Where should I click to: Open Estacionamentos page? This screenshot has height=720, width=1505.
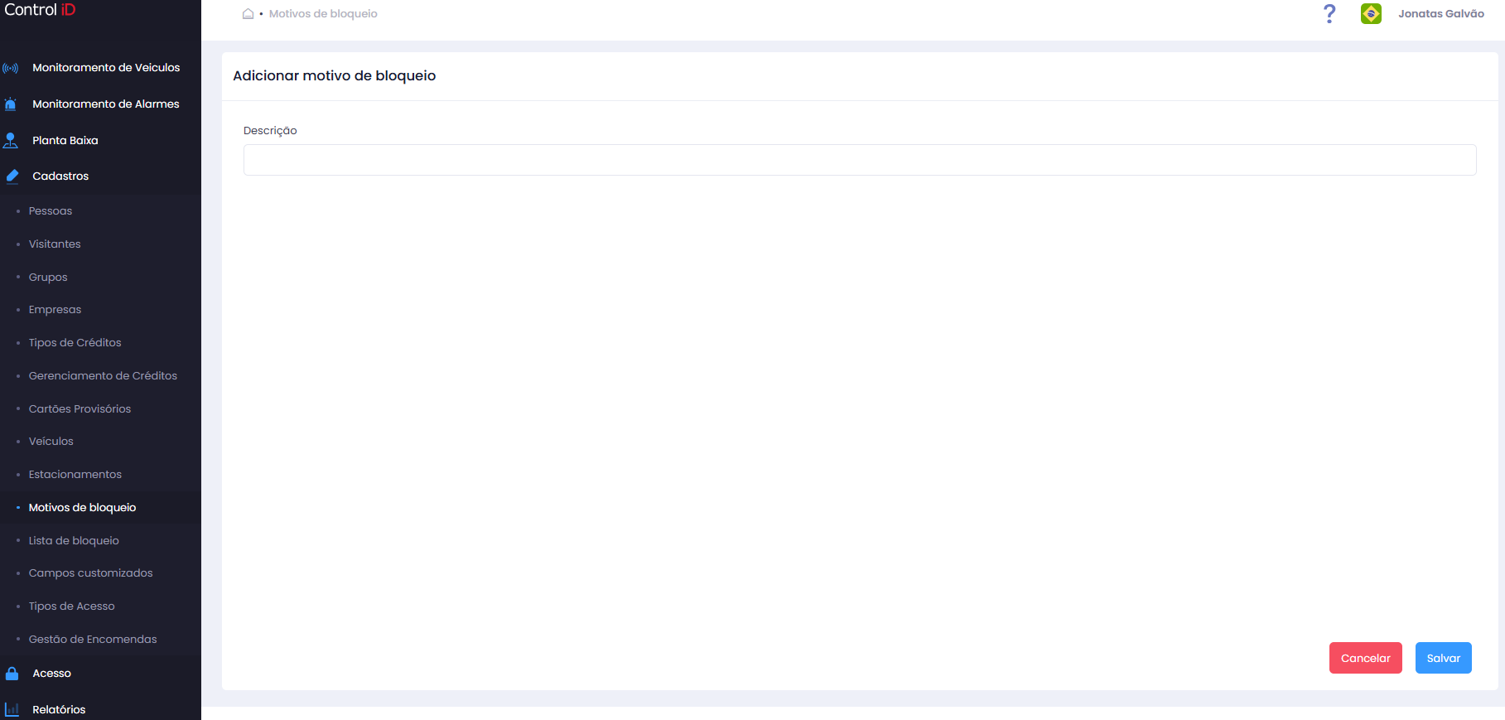[75, 475]
